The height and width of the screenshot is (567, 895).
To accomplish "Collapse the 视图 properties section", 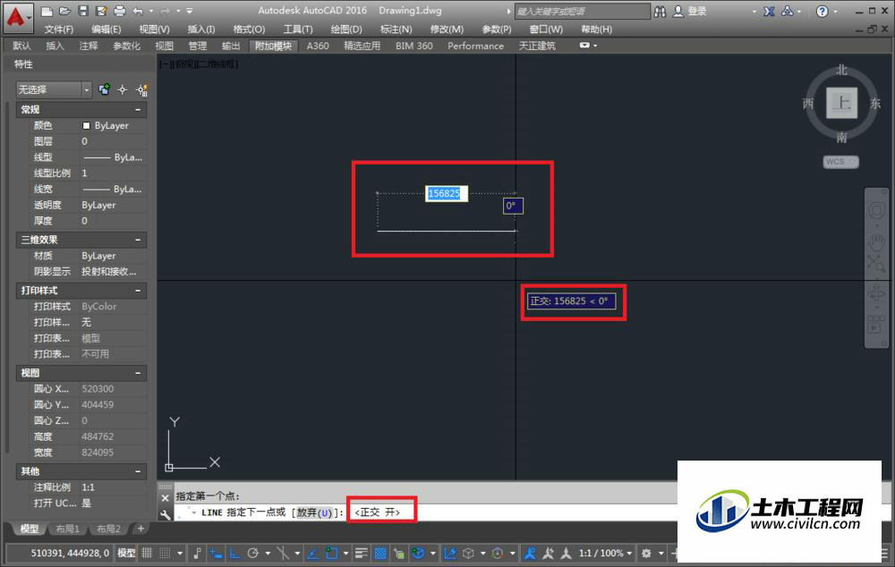I will [x=138, y=373].
